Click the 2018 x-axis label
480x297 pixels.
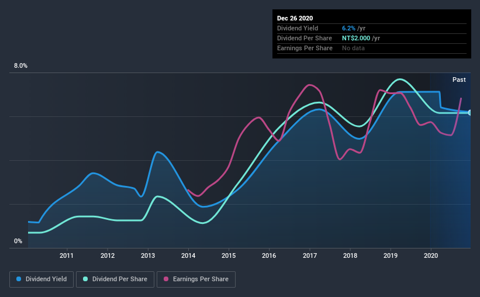(x=350, y=255)
